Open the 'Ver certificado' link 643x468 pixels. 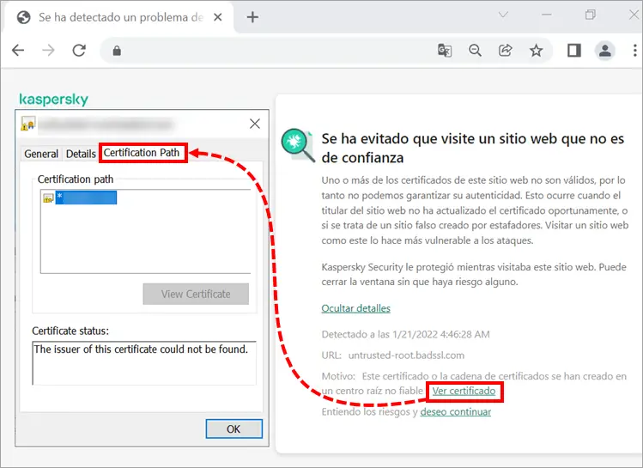[464, 391]
